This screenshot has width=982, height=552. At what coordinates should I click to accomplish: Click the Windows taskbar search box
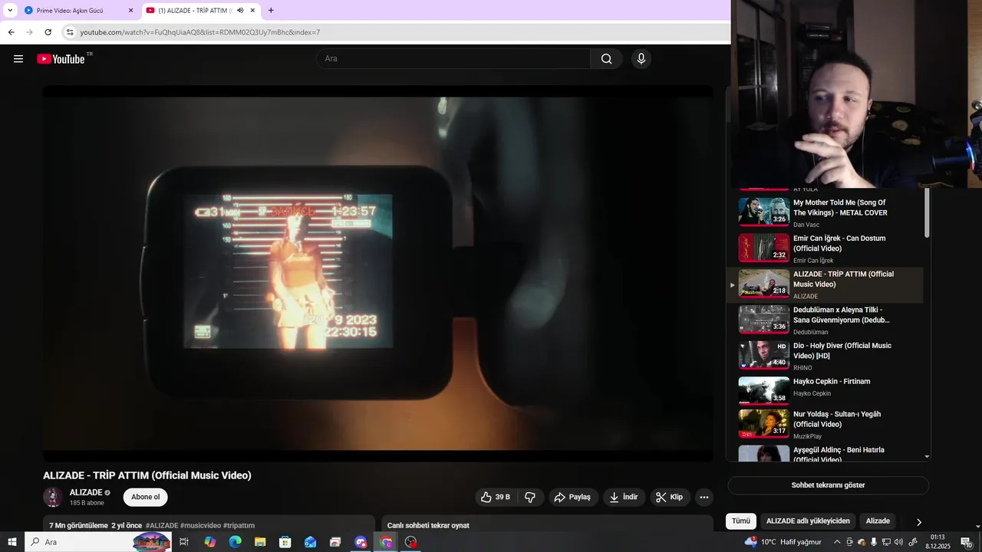98,542
